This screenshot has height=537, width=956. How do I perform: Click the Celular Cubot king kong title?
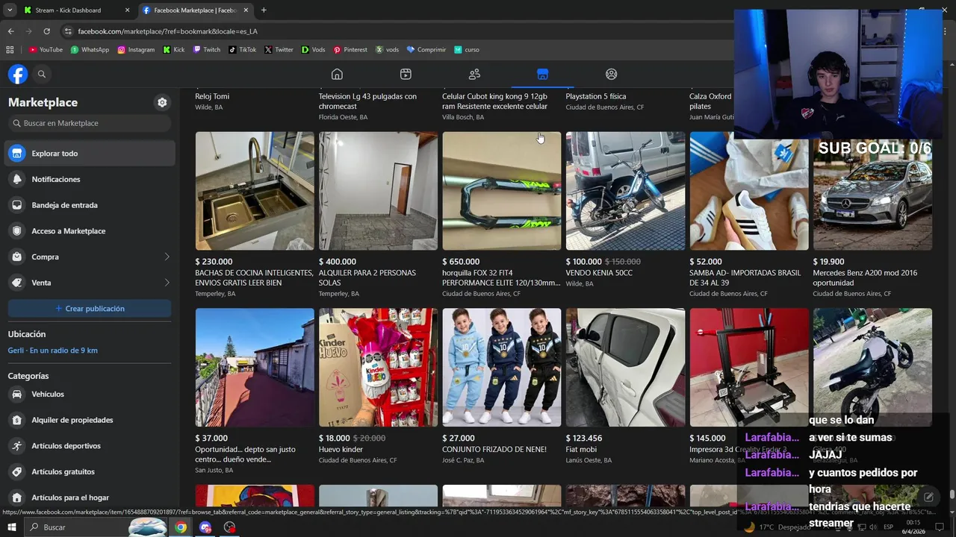point(494,101)
